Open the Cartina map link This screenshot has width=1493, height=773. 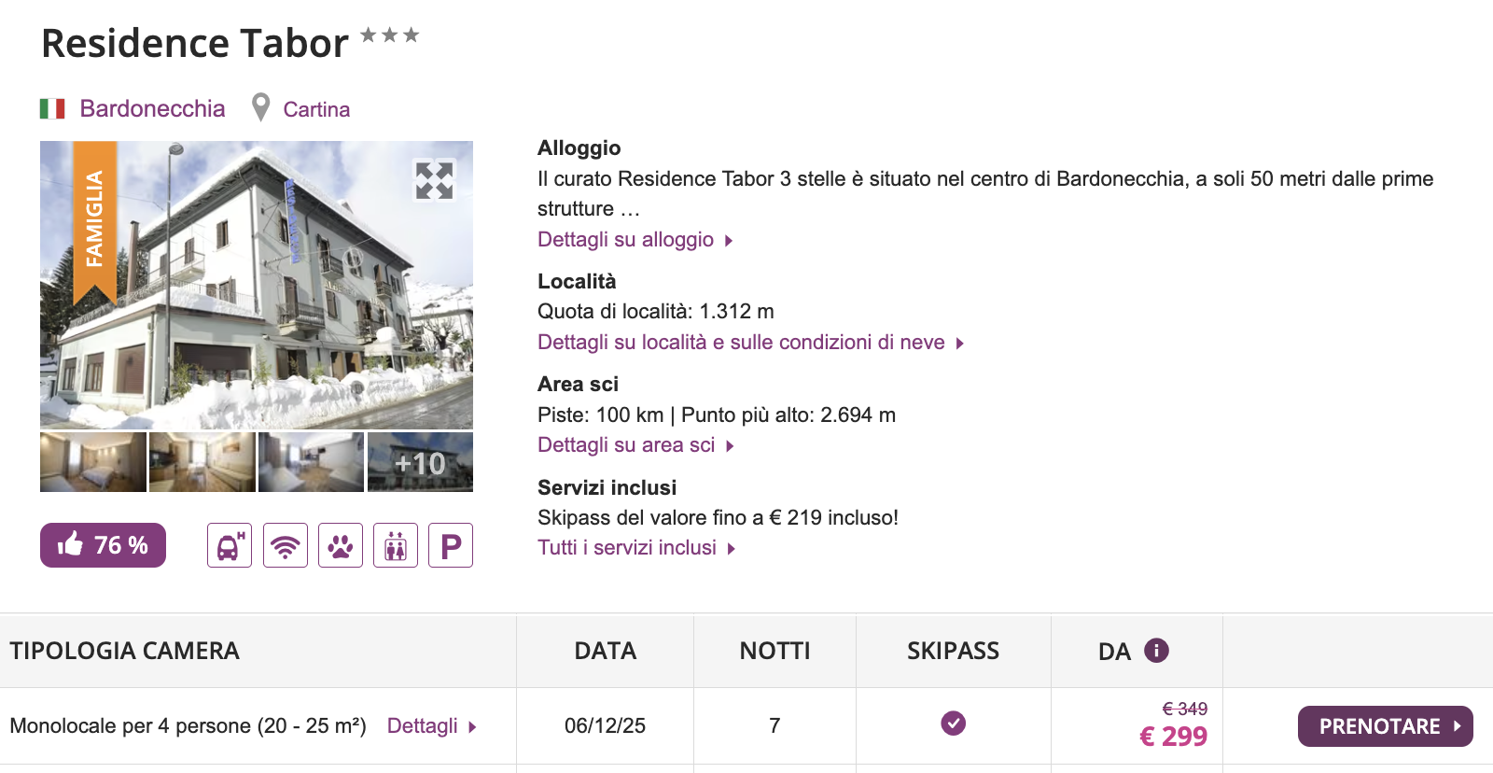pyautogui.click(x=316, y=110)
